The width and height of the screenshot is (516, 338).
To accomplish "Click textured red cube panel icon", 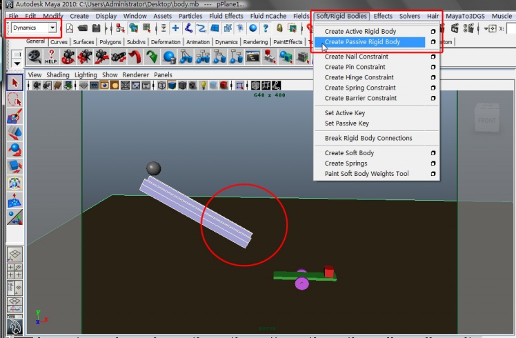I will (x=224, y=86).
